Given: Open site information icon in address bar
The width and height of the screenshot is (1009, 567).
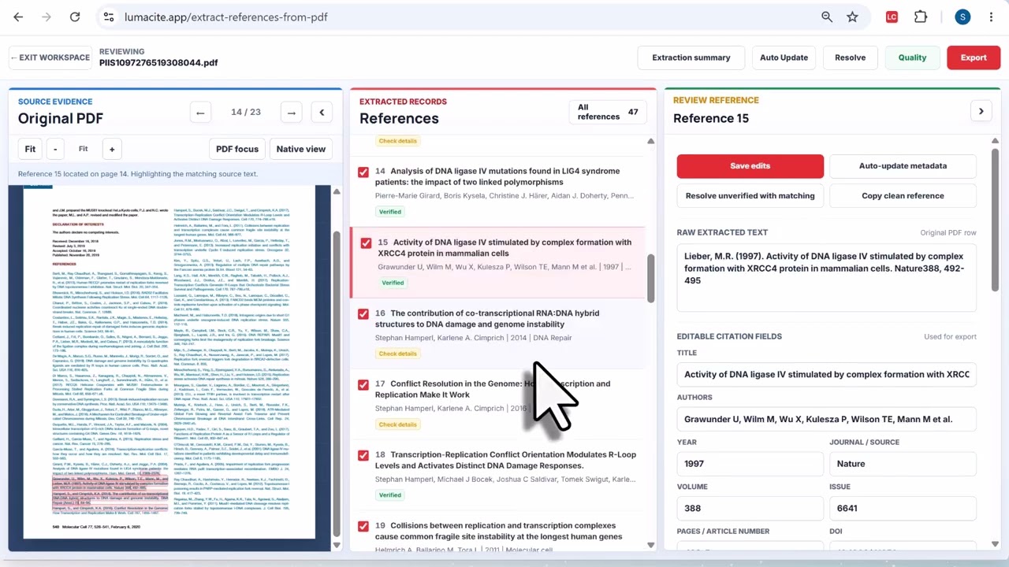Looking at the screenshot, I should [x=109, y=17].
